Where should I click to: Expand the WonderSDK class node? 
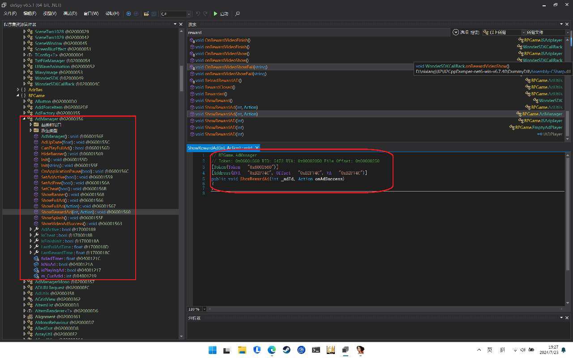pos(25,78)
